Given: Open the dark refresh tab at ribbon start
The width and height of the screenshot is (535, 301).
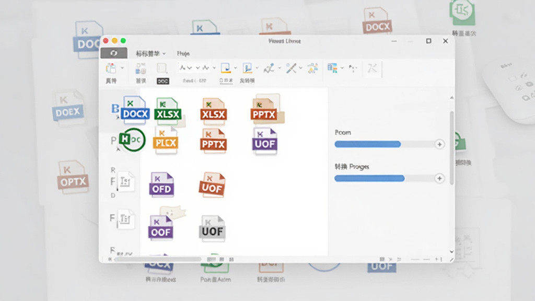Looking at the screenshot, I should 114,53.
